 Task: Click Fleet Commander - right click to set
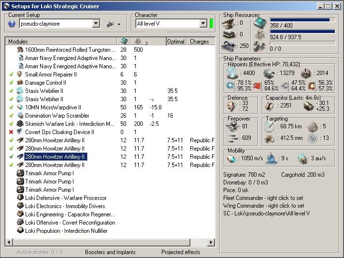tap(263, 198)
